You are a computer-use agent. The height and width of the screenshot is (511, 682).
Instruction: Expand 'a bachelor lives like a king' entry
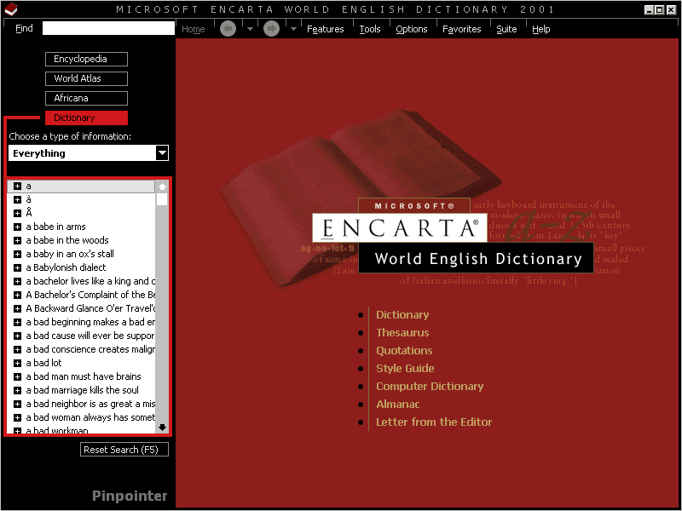tap(17, 281)
